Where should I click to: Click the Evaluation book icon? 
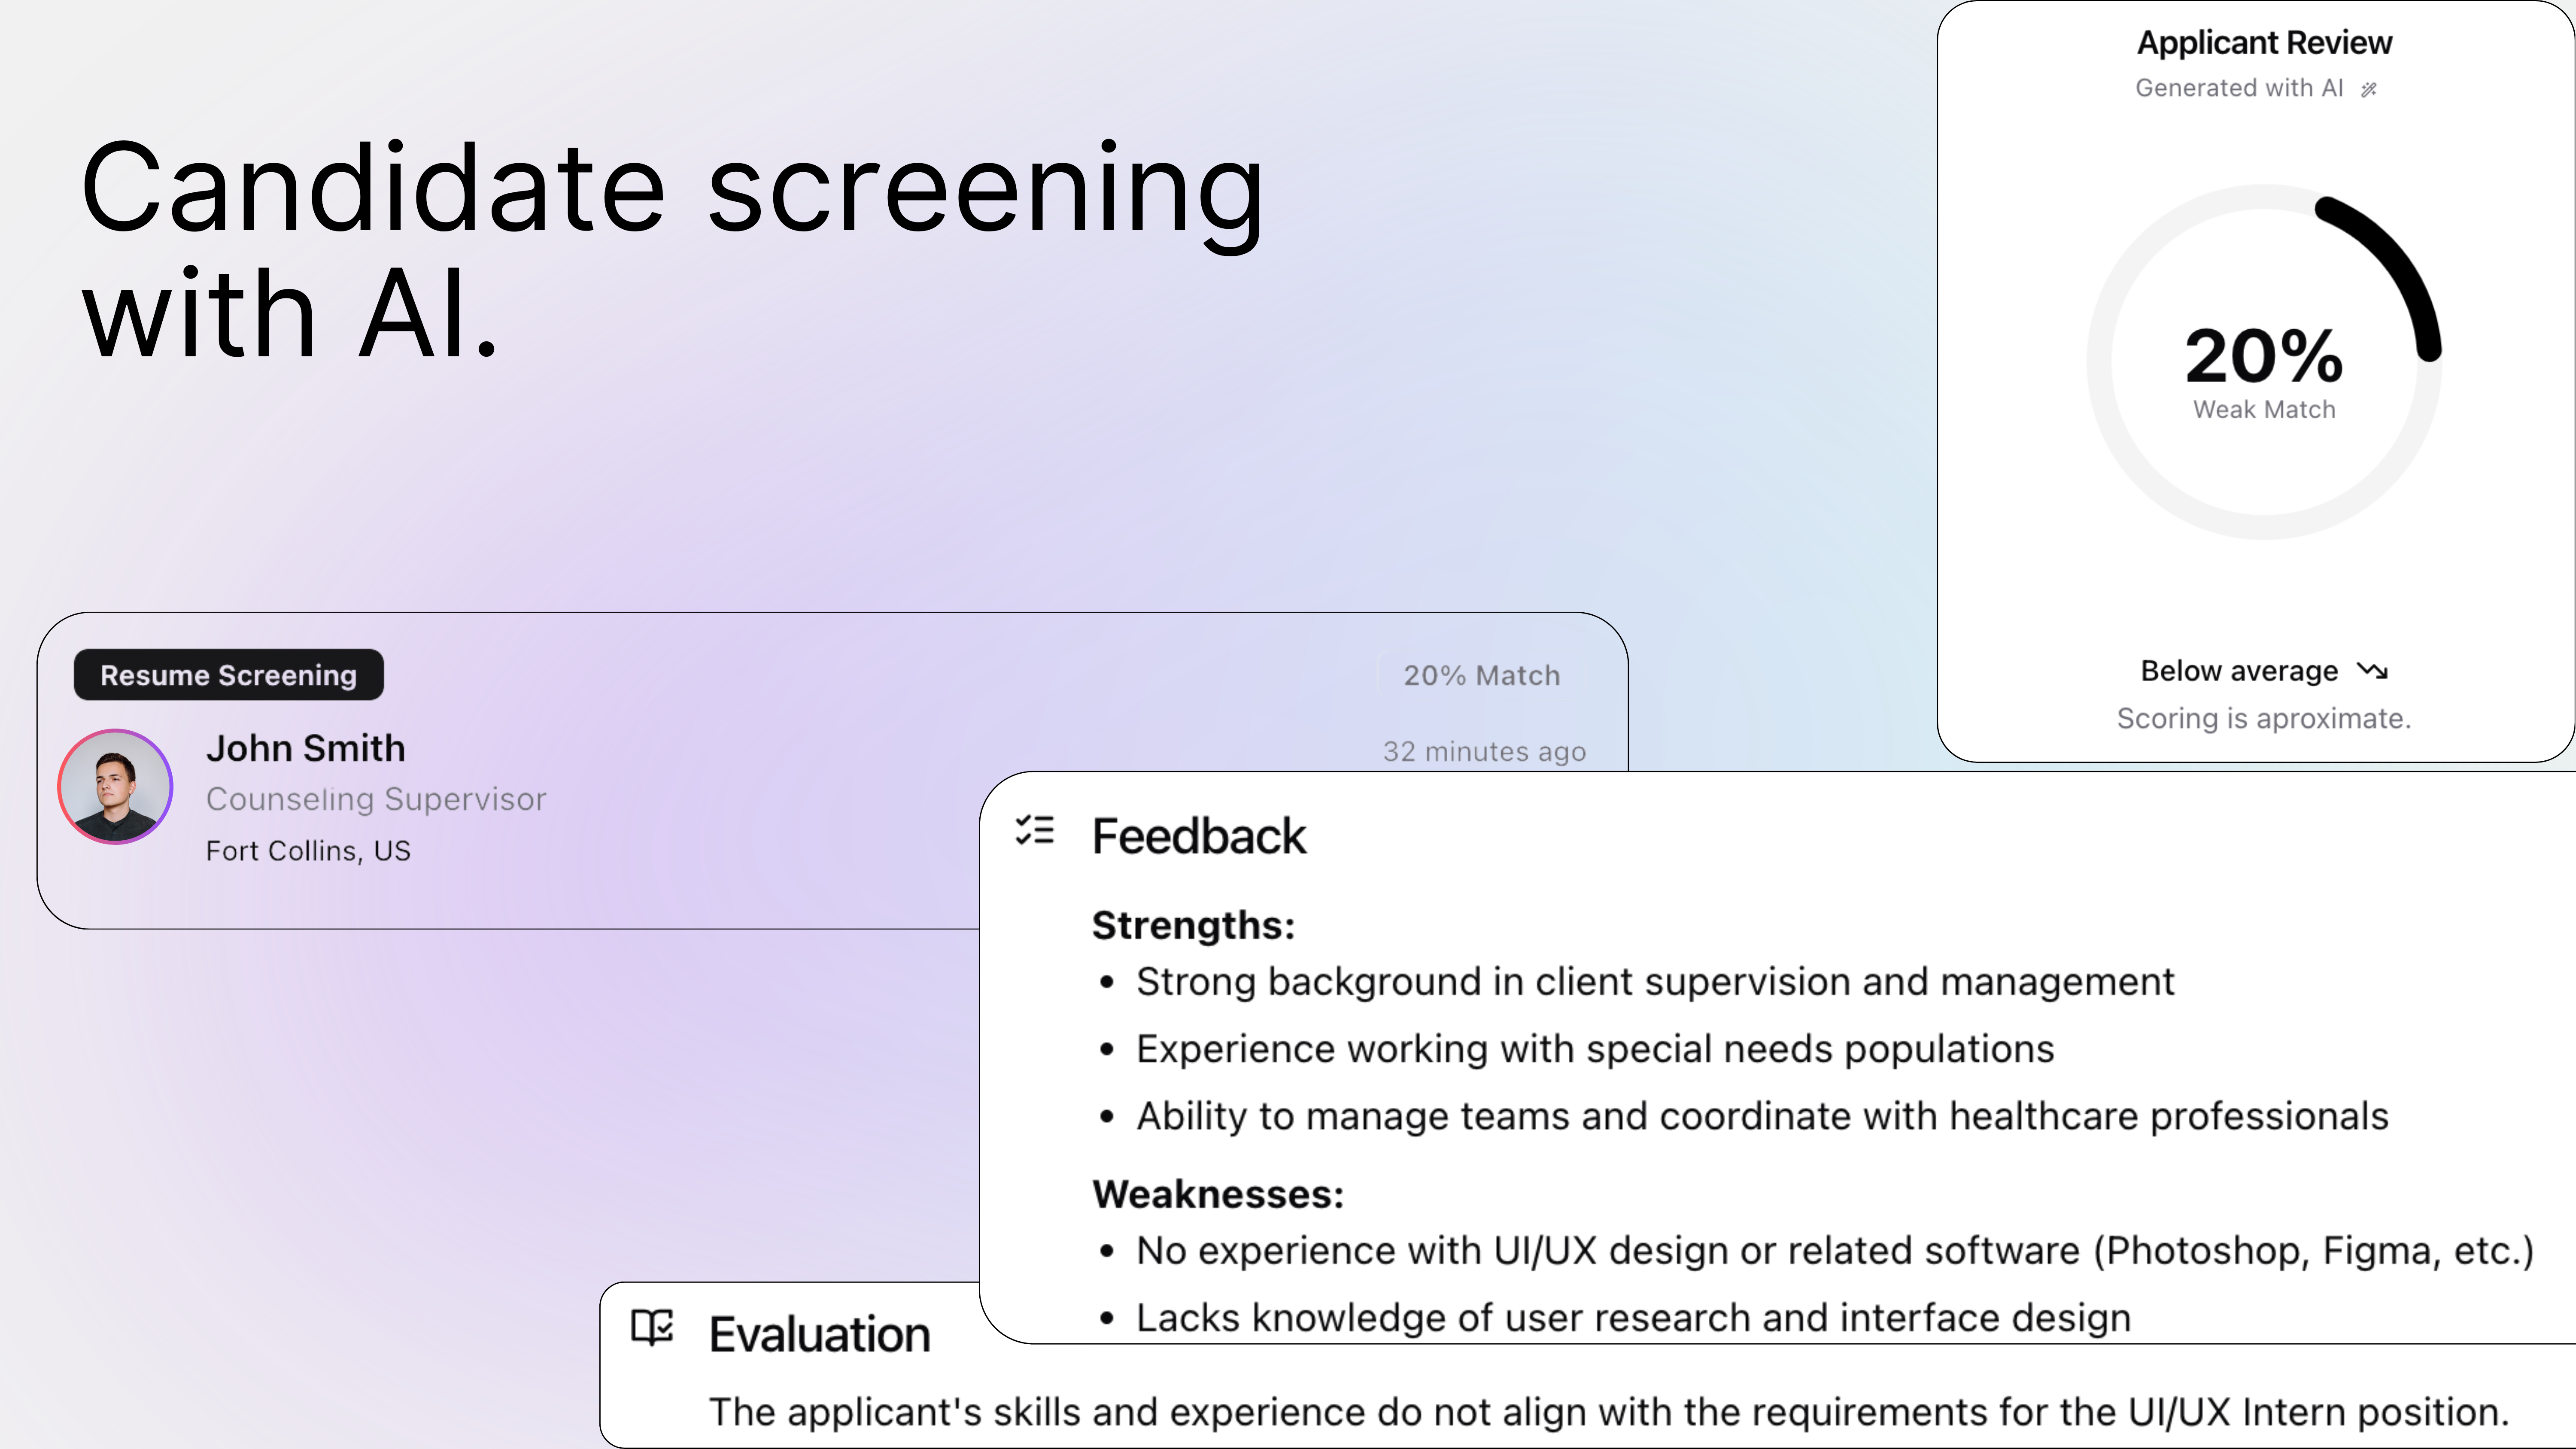click(653, 1328)
